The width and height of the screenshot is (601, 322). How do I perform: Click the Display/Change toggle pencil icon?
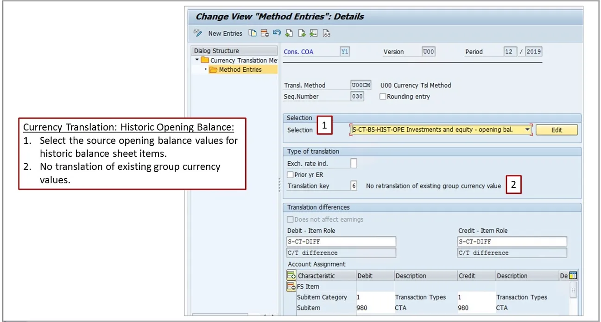tap(198, 33)
